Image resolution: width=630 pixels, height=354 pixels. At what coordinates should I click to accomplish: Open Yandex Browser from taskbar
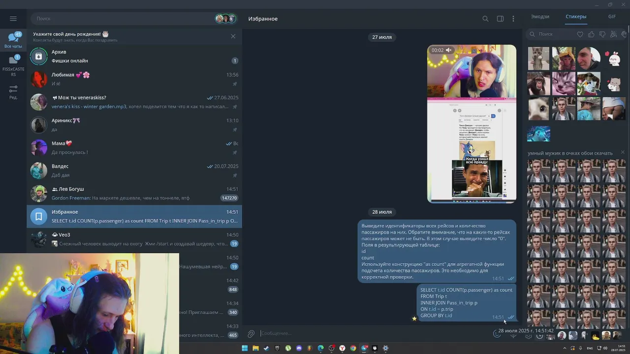pyautogui.click(x=342, y=348)
